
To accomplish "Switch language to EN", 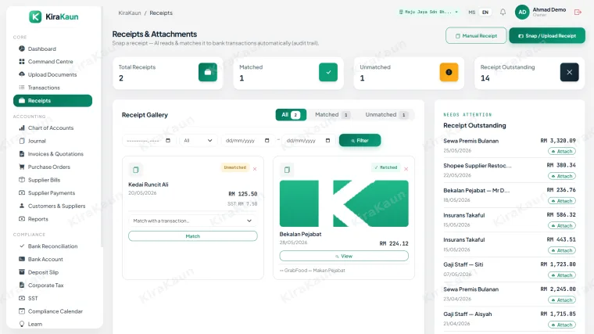I will pos(485,13).
